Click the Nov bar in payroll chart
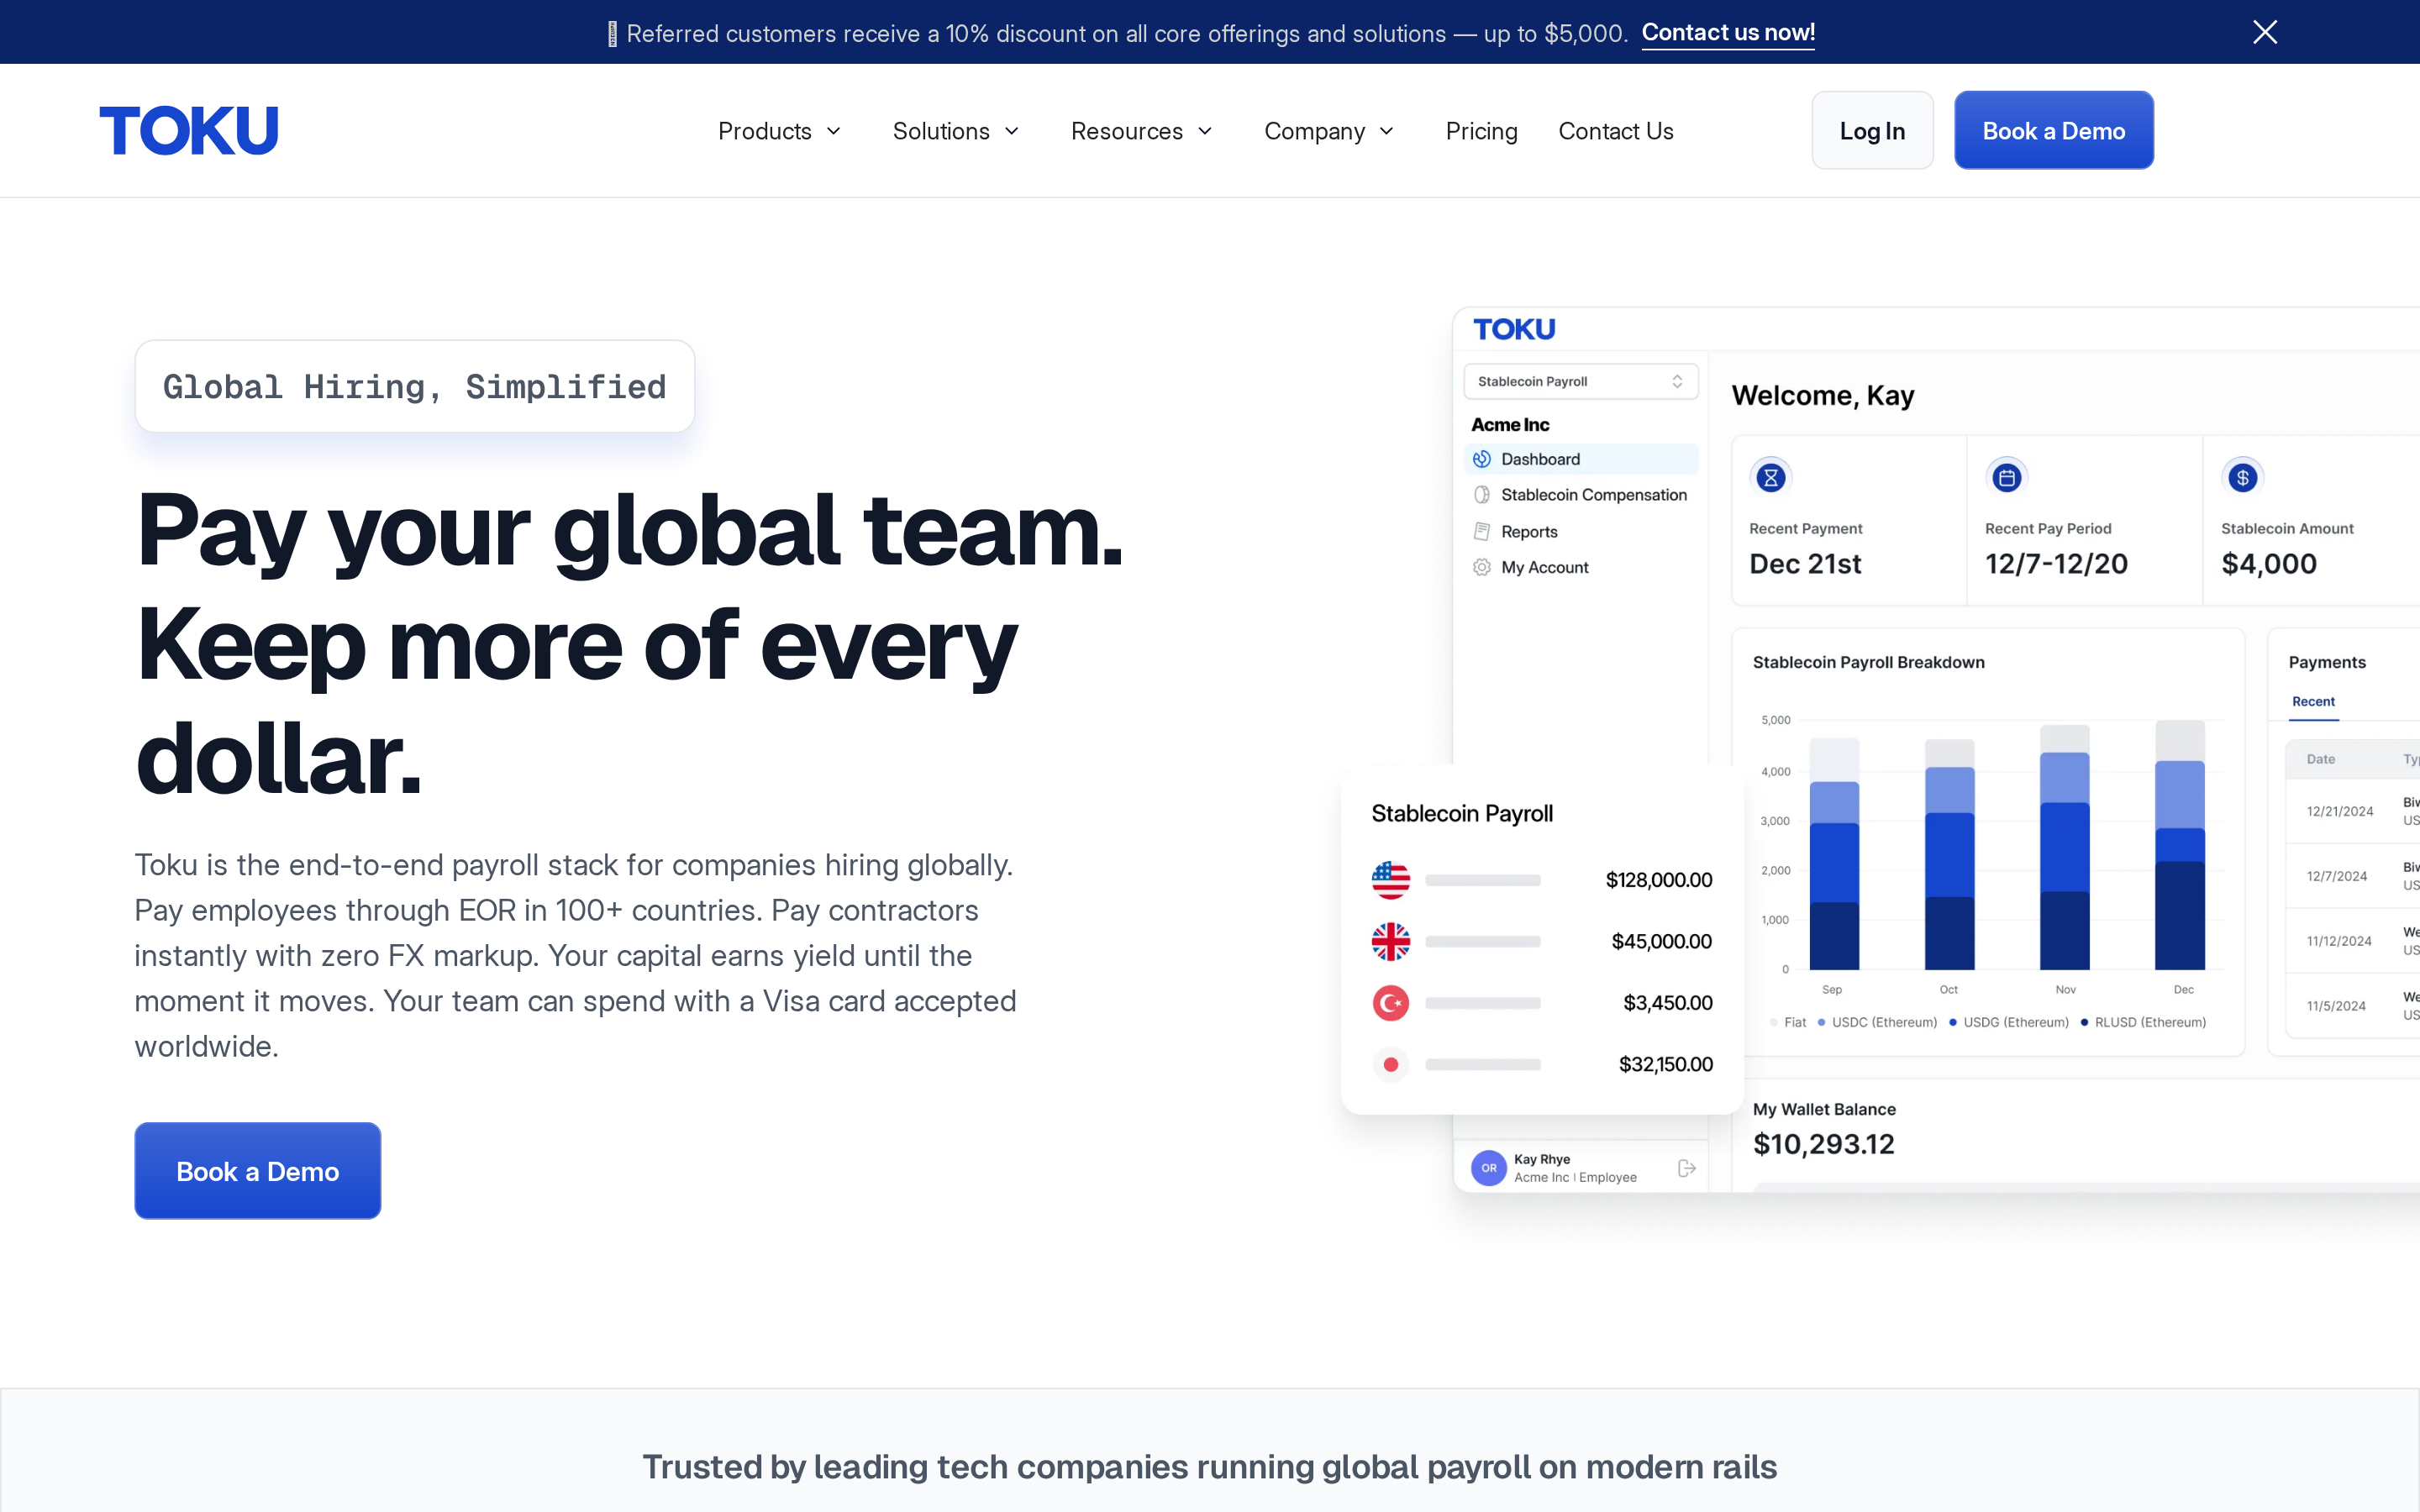2420x1512 pixels. (x=2065, y=847)
